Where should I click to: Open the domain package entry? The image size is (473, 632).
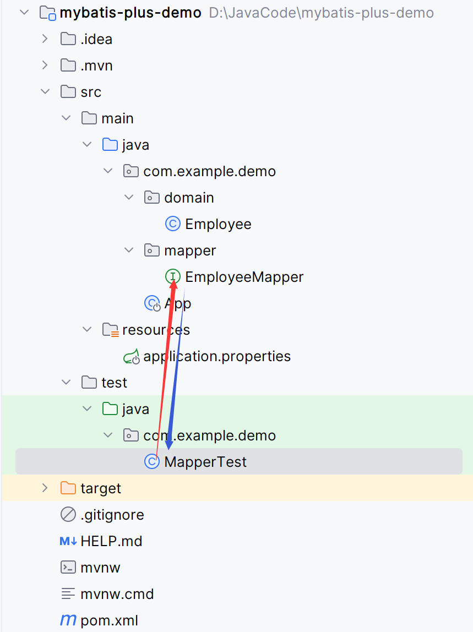point(189,197)
